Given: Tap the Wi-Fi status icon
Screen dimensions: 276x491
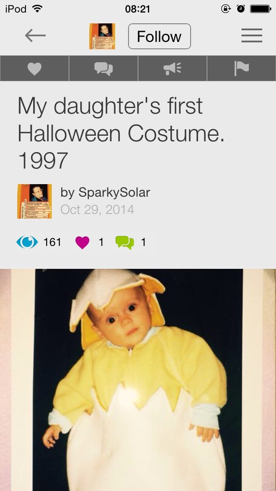Looking at the screenshot, I should click(38, 9).
